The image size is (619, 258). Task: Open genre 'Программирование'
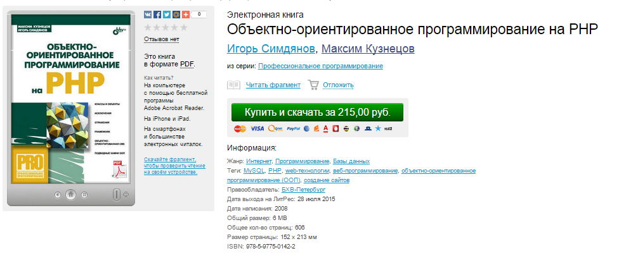click(x=303, y=161)
